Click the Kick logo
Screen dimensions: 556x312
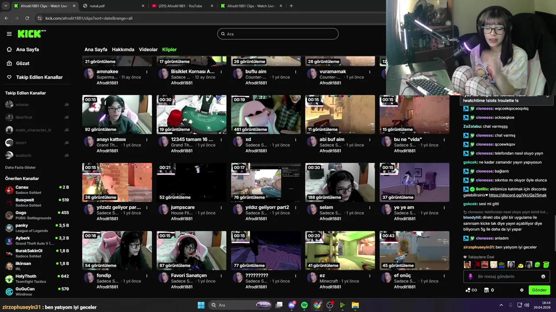(32, 34)
